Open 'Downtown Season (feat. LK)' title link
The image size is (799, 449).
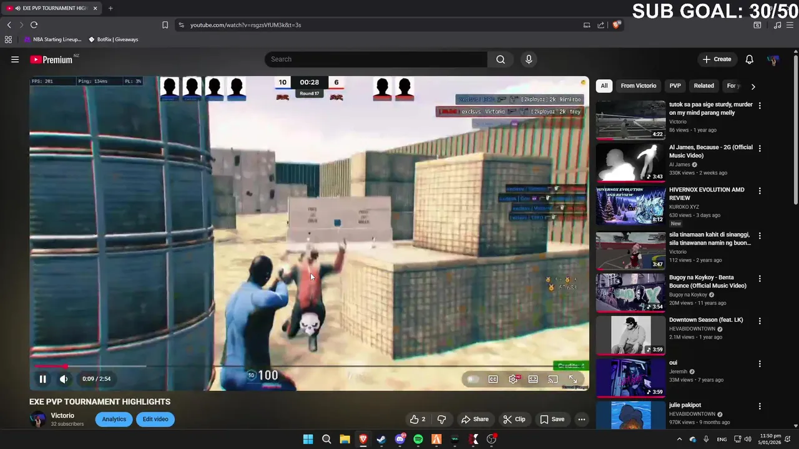pyautogui.click(x=706, y=320)
